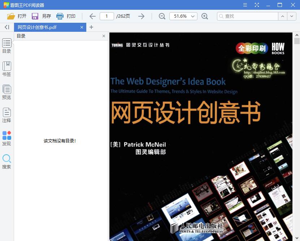The image size is (300, 241).
Task: Open the 搜索 search panel
Action: [7, 162]
